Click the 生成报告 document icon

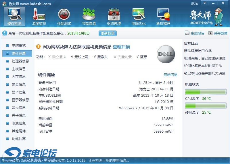[187, 33]
